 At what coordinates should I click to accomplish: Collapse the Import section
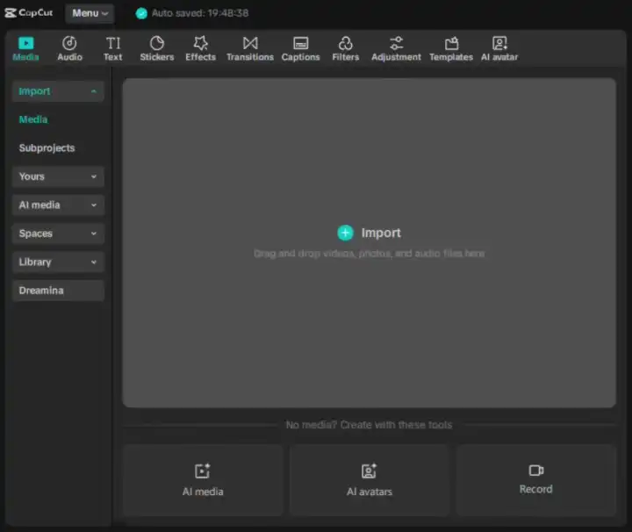click(58, 91)
